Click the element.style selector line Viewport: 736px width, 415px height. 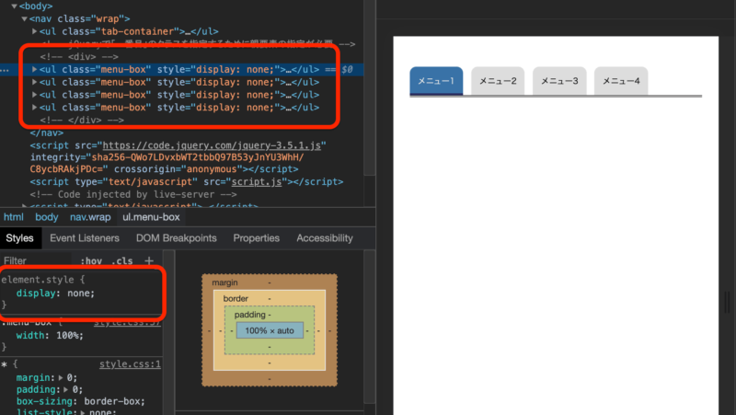tap(42, 280)
